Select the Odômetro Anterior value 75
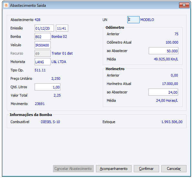The image size is (192, 178). pyautogui.click(x=176, y=34)
